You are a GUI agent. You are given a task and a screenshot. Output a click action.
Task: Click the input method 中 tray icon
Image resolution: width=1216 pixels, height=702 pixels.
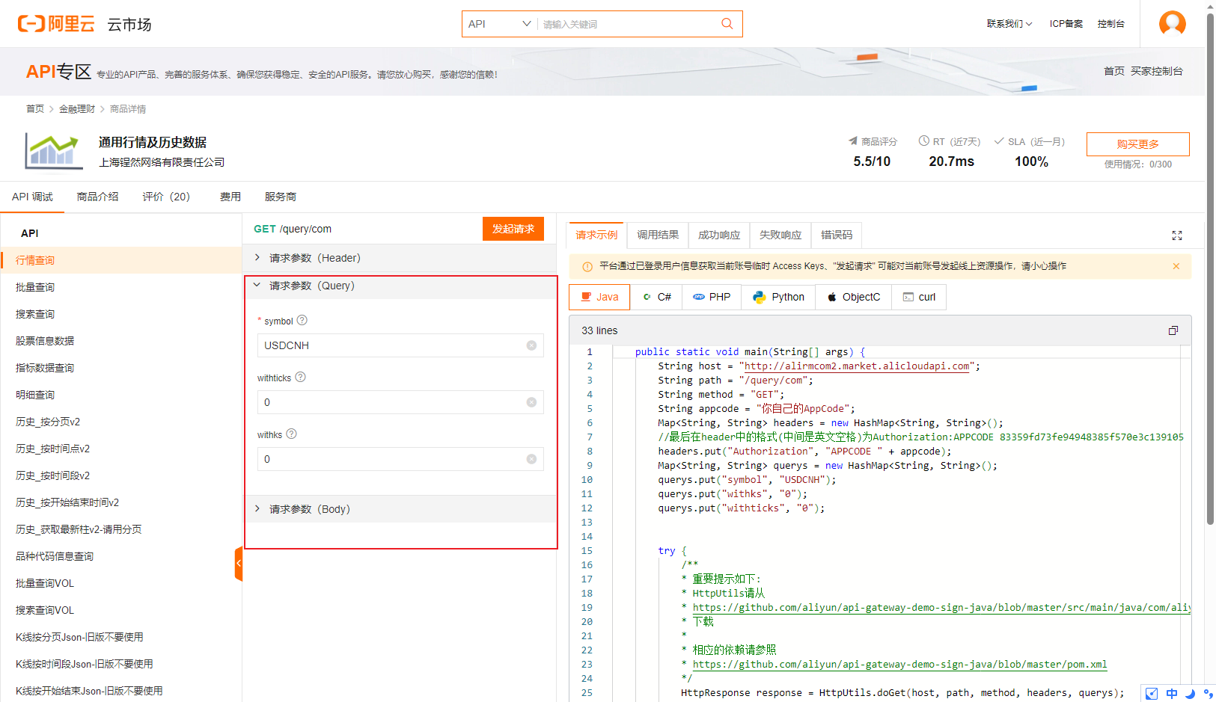pyautogui.click(x=1172, y=693)
